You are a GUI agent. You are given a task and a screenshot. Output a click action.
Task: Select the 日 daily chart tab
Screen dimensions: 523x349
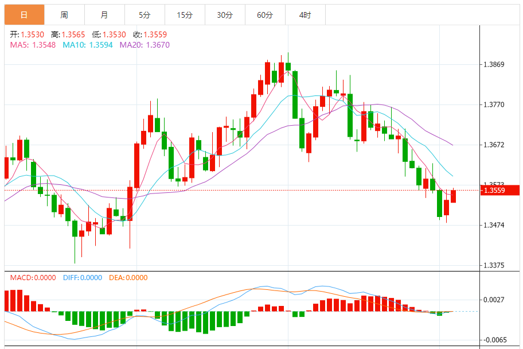[x=24, y=15]
